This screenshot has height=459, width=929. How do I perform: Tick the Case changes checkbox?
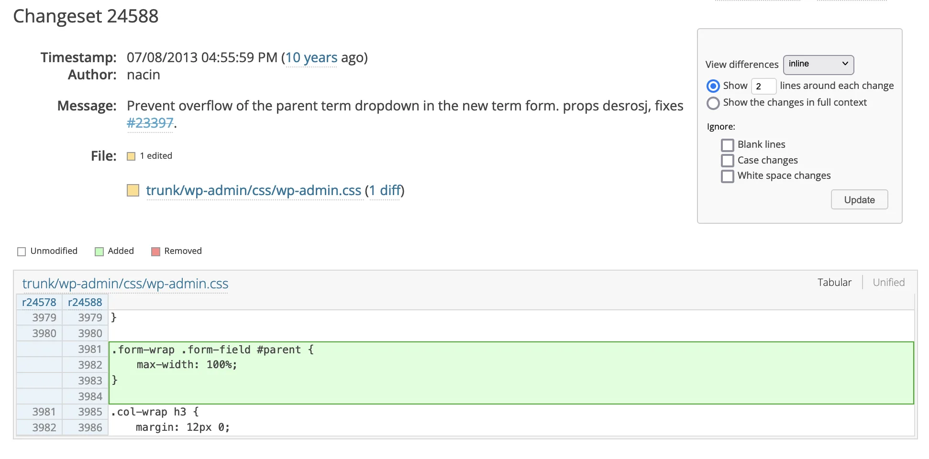coord(727,160)
